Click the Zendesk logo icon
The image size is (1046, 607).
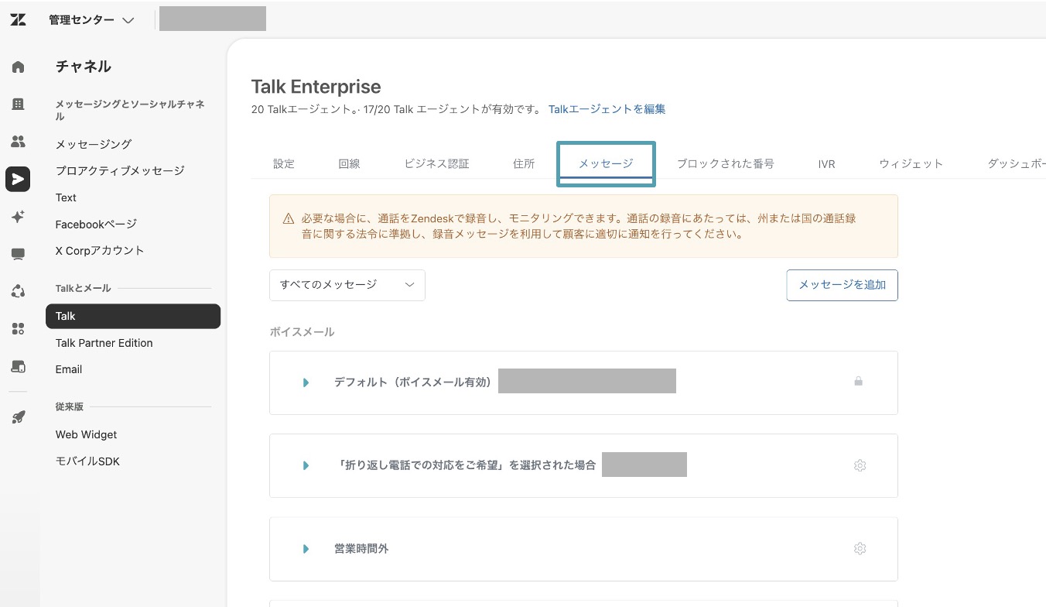[x=18, y=20]
